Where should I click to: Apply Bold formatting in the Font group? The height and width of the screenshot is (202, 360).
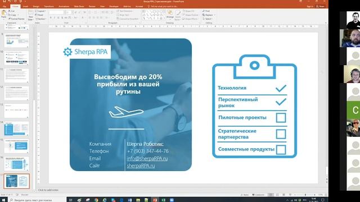pyautogui.click(x=51, y=17)
